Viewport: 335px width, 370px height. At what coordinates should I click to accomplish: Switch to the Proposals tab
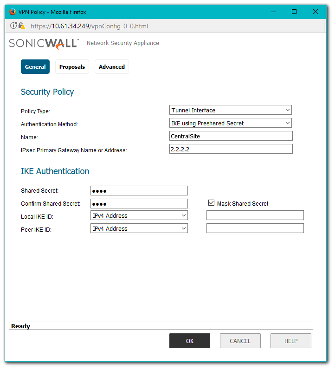tap(72, 67)
